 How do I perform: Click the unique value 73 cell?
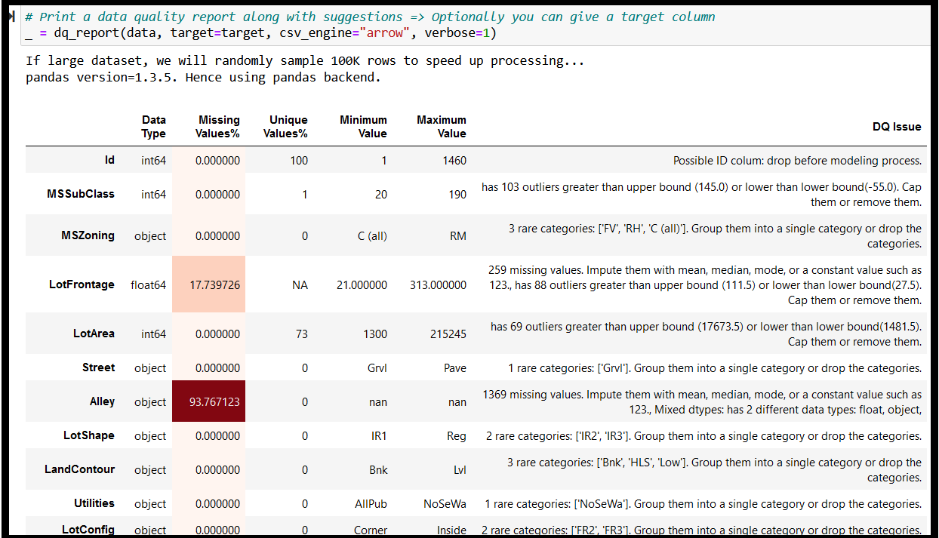pos(302,334)
